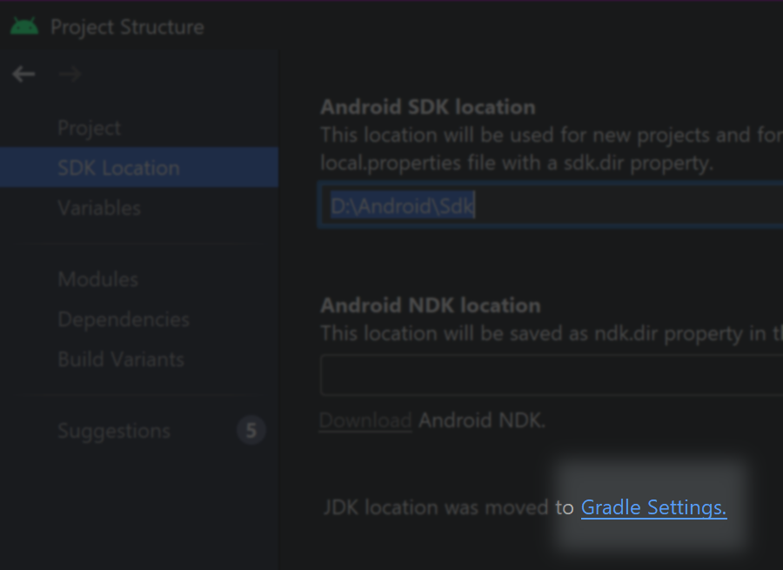
Task: Select the SDK Location section
Action: [139, 167]
